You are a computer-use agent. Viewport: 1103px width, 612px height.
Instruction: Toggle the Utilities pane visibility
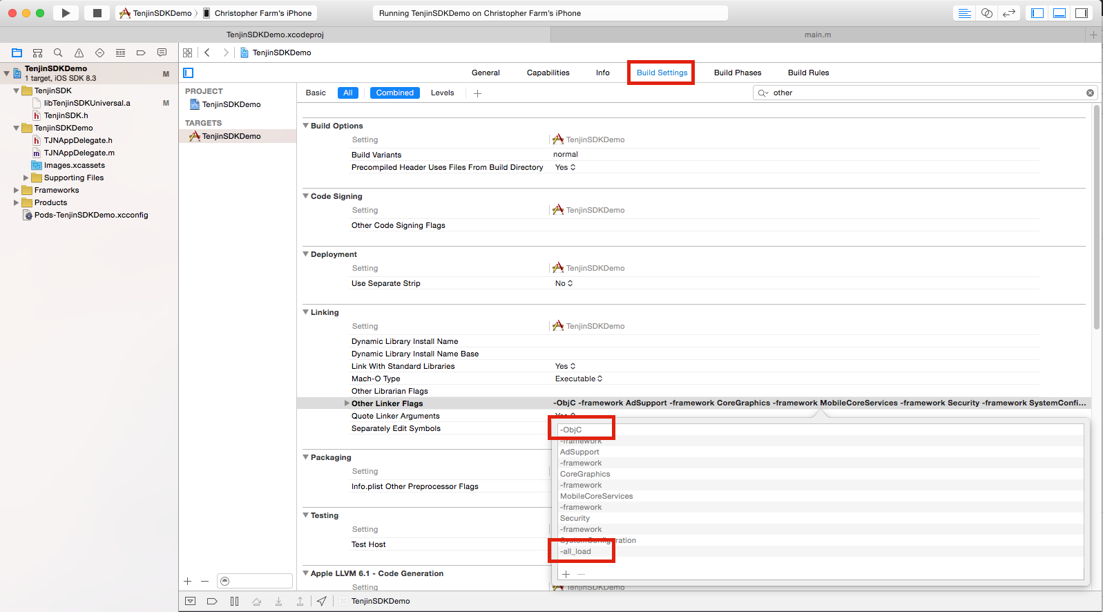coord(1082,13)
